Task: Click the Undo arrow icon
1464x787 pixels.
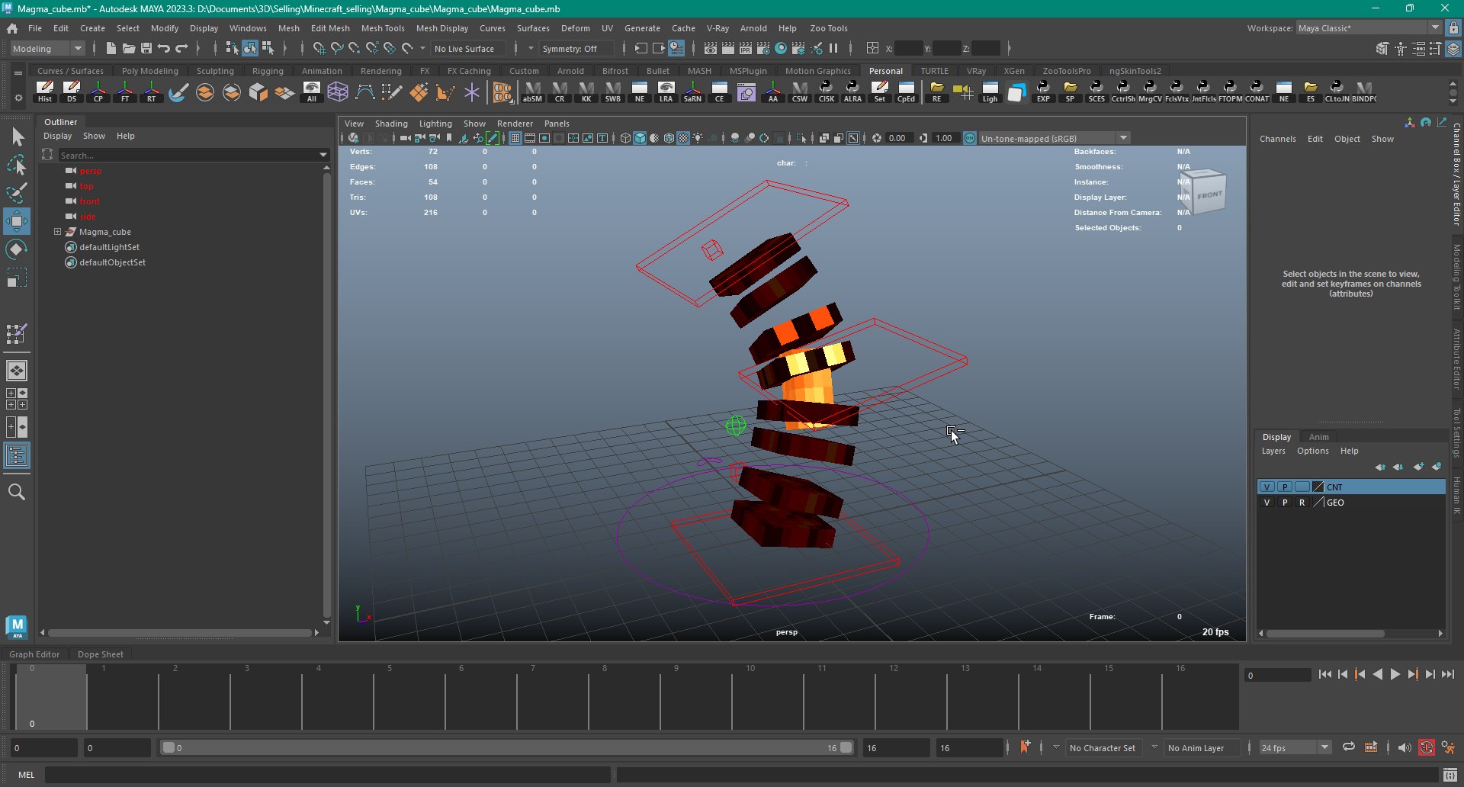Action: [x=164, y=48]
